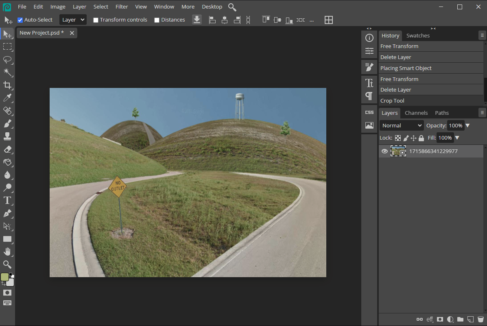Open the Properties sliders panel icon
The image size is (487, 326).
(369, 51)
